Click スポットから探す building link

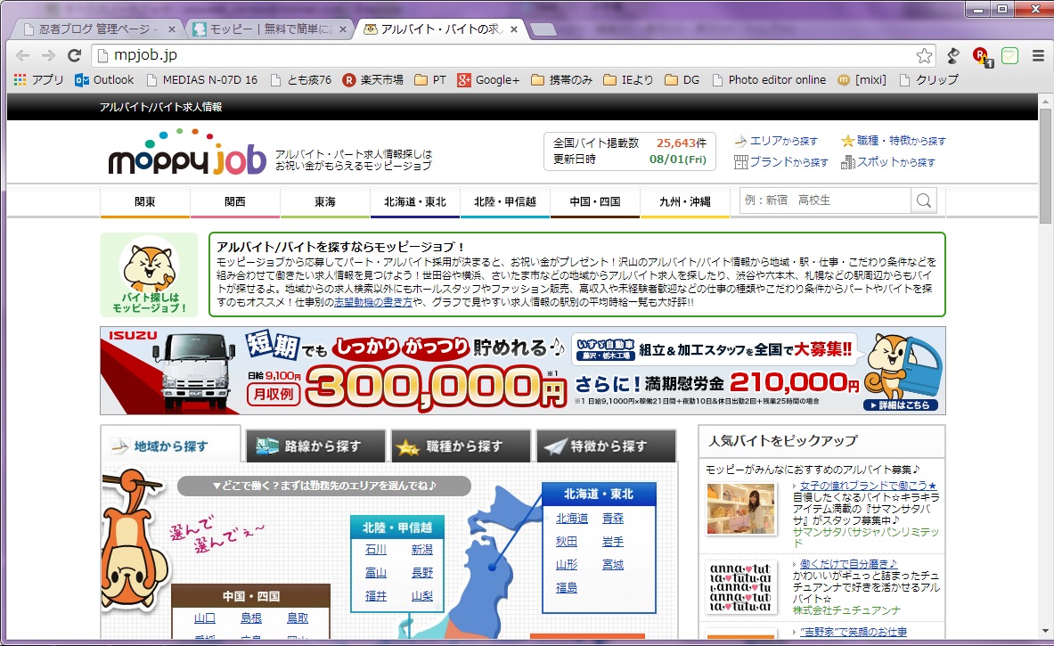click(x=888, y=162)
